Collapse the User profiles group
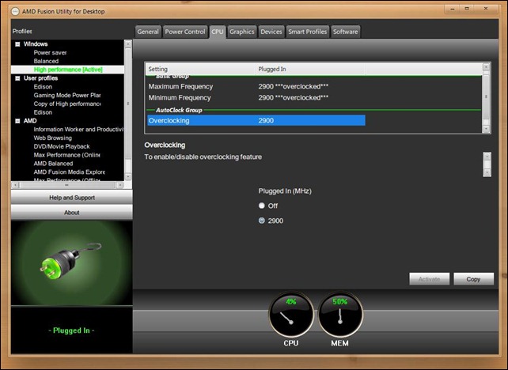 click(17, 78)
